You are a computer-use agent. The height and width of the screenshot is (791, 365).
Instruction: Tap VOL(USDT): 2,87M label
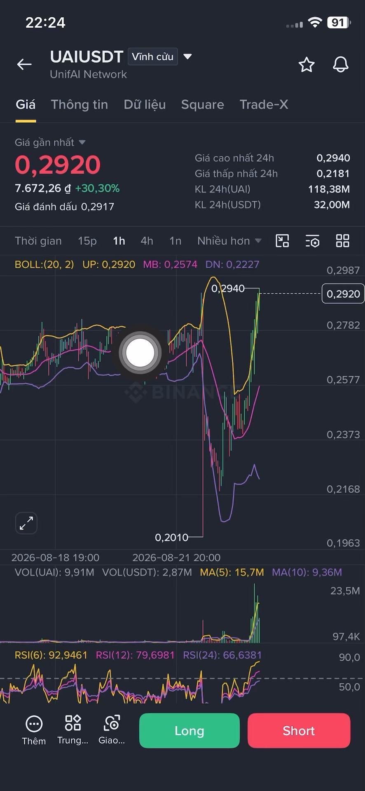[147, 572]
